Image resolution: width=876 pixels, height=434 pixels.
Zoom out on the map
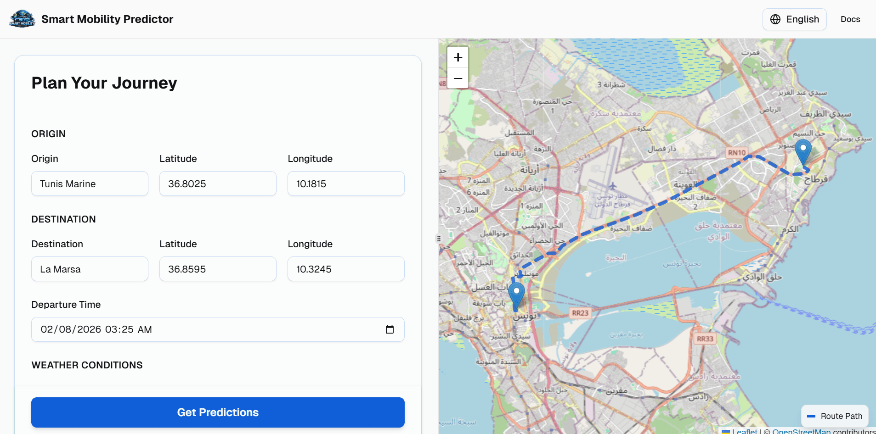click(x=457, y=78)
